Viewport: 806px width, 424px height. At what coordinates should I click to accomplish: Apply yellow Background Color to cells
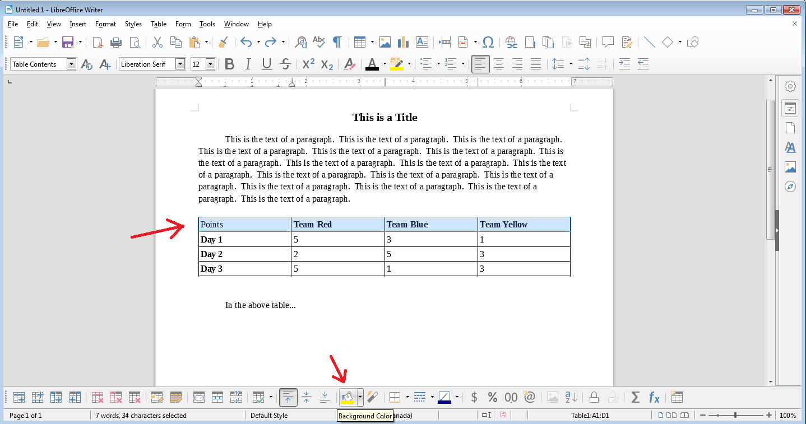[x=348, y=397]
